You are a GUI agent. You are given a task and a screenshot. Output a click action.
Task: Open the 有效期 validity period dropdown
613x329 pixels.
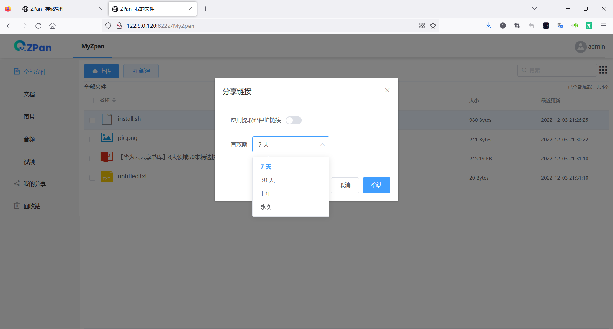(291, 144)
